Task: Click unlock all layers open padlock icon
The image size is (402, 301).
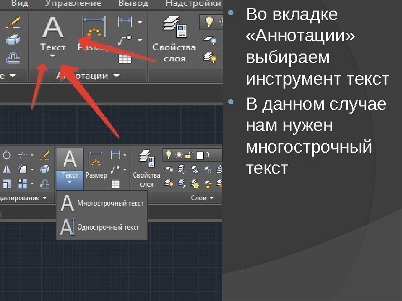Action: click(208, 183)
